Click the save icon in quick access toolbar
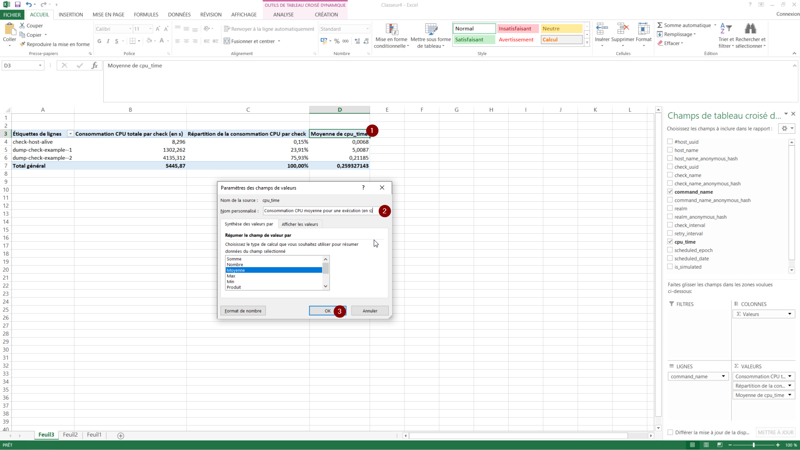 (x=17, y=5)
